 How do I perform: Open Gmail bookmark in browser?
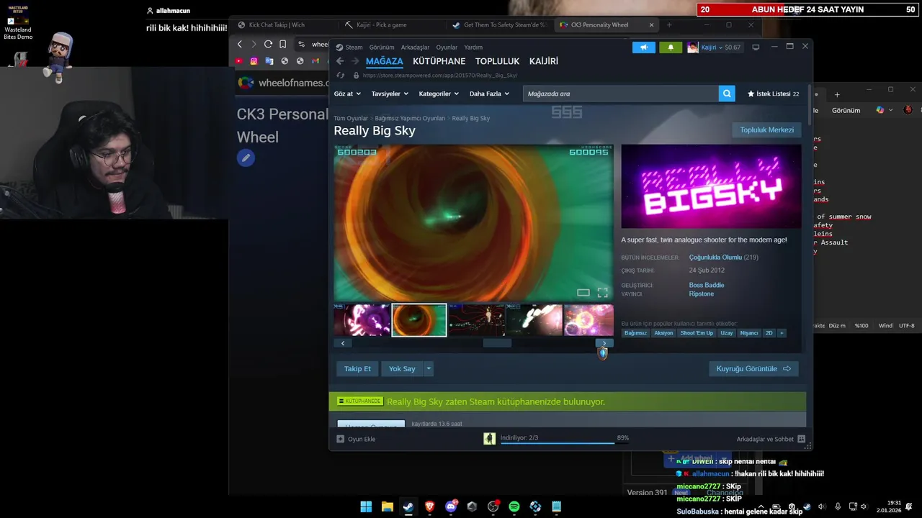tap(315, 61)
